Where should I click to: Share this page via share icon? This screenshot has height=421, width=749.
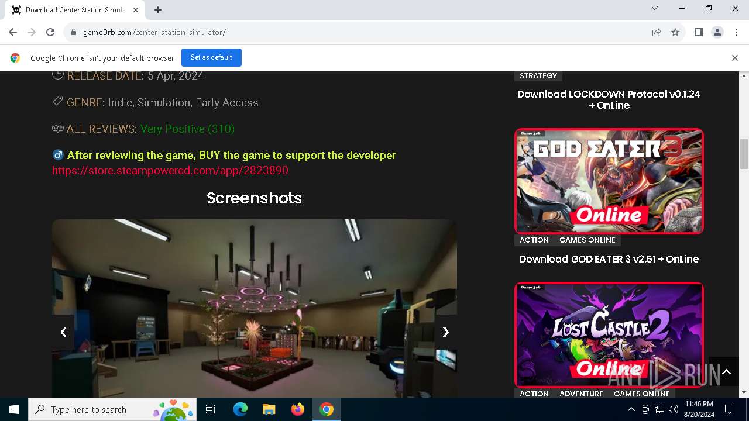(657, 32)
